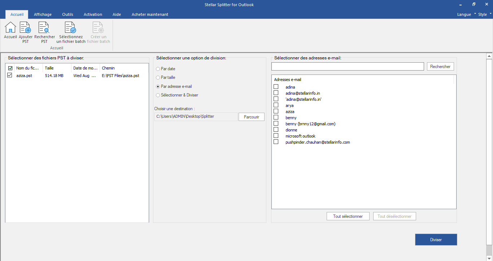The width and height of the screenshot is (493, 261).
Task: Close the Stellar Splitter window
Action: tap(487, 4)
